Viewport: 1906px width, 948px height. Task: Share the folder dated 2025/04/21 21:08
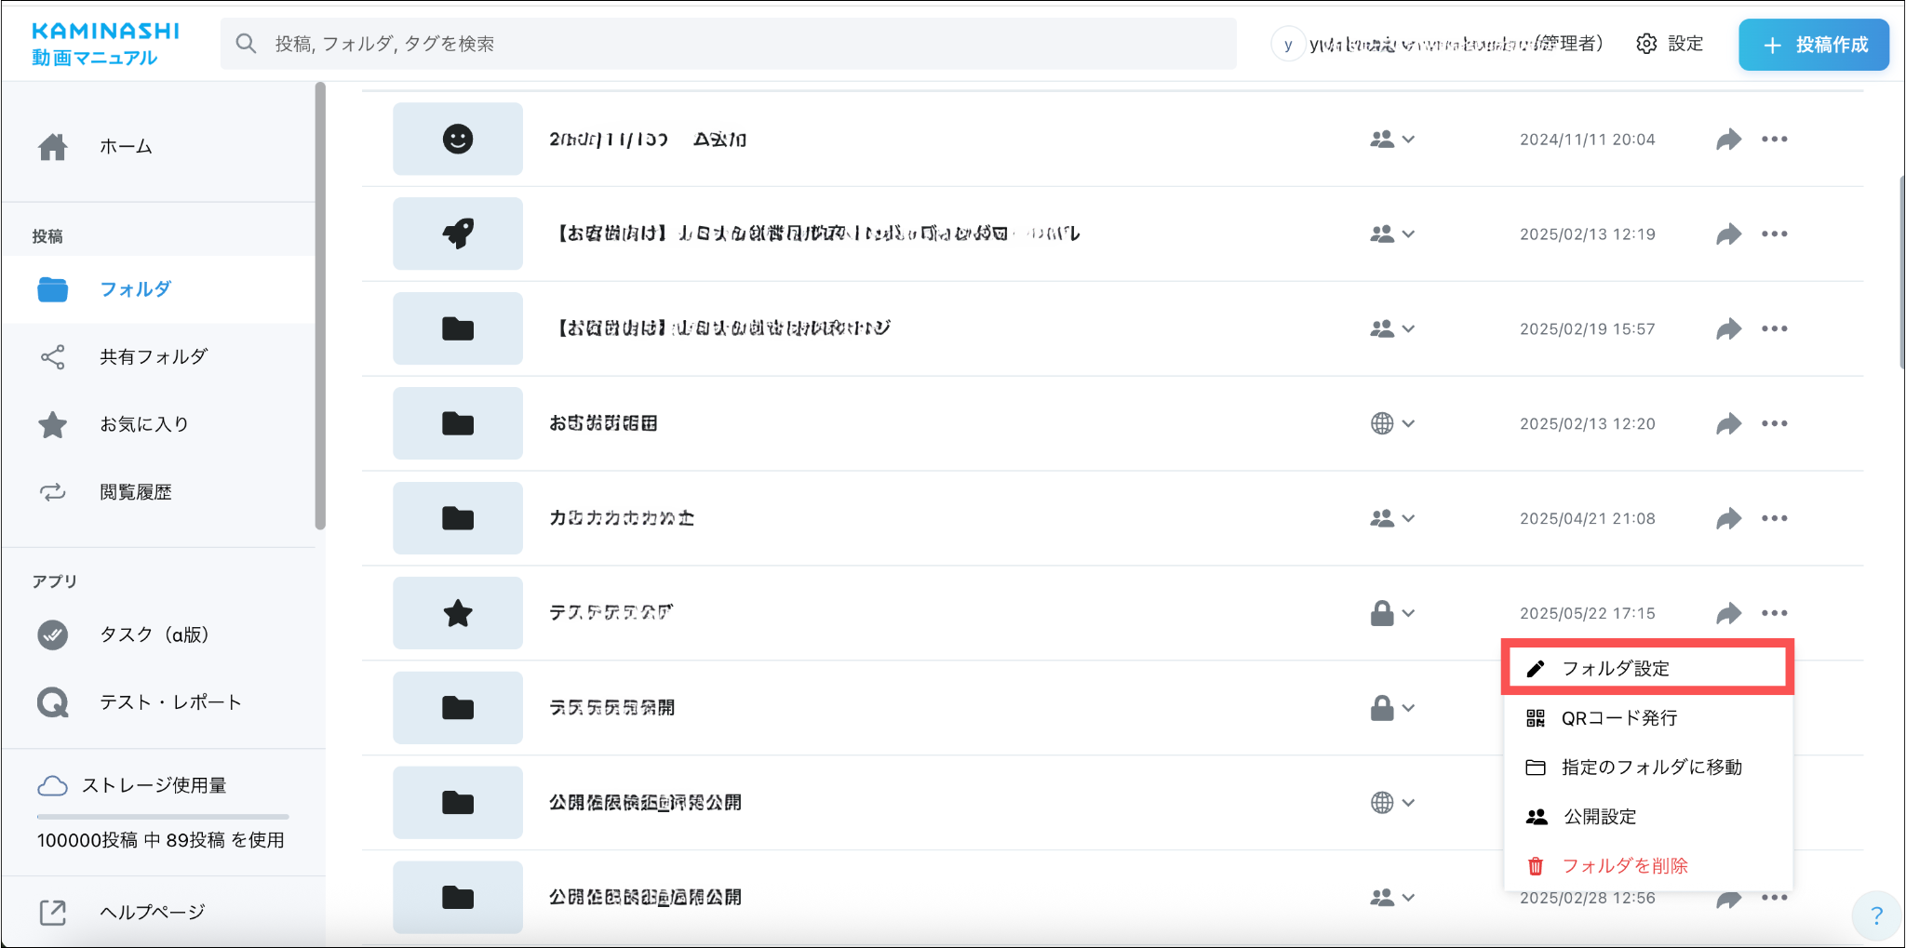pyautogui.click(x=1728, y=519)
